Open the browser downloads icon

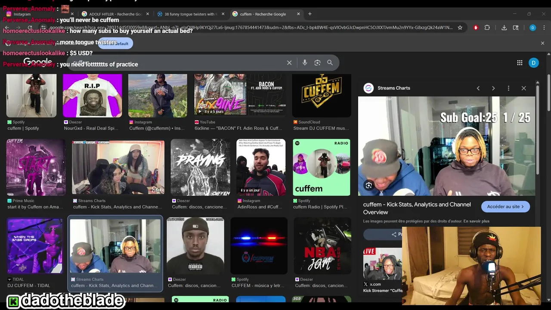504,28
